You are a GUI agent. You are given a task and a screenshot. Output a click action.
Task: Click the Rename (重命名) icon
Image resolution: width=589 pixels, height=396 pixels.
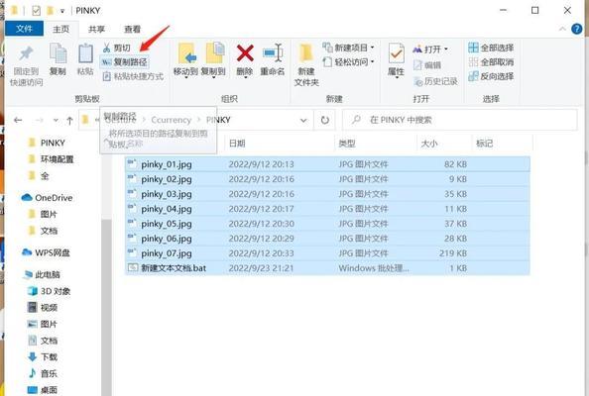(x=273, y=53)
